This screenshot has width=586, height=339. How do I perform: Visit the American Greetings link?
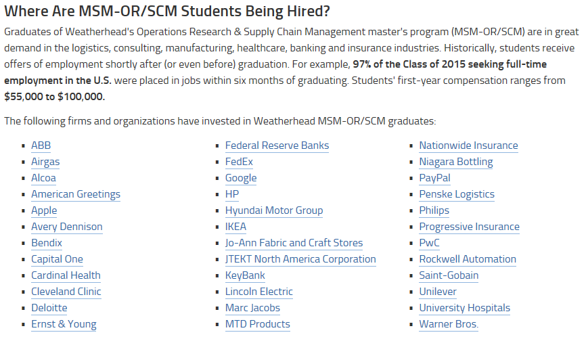[76, 194]
